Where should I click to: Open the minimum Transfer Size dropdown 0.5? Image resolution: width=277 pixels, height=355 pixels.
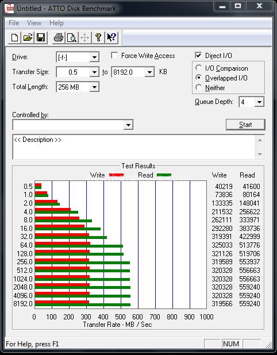coord(94,72)
